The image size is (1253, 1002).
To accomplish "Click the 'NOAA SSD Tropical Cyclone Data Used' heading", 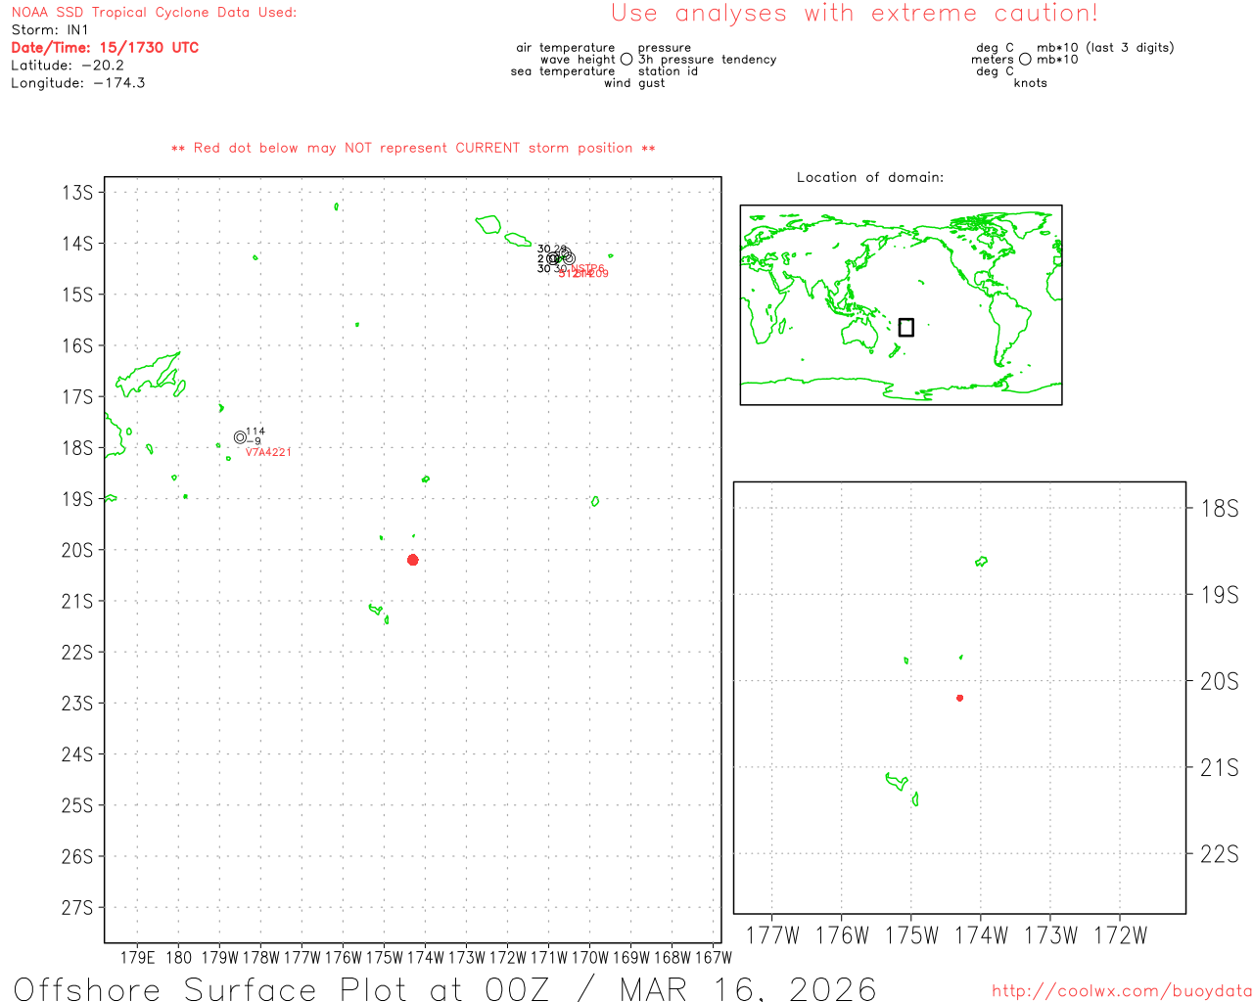I will 154,13.
